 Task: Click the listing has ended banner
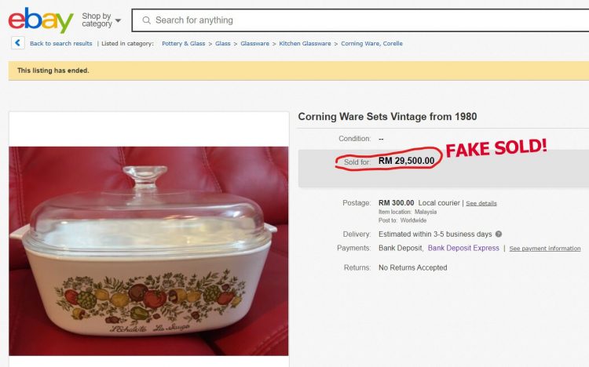tap(53, 71)
